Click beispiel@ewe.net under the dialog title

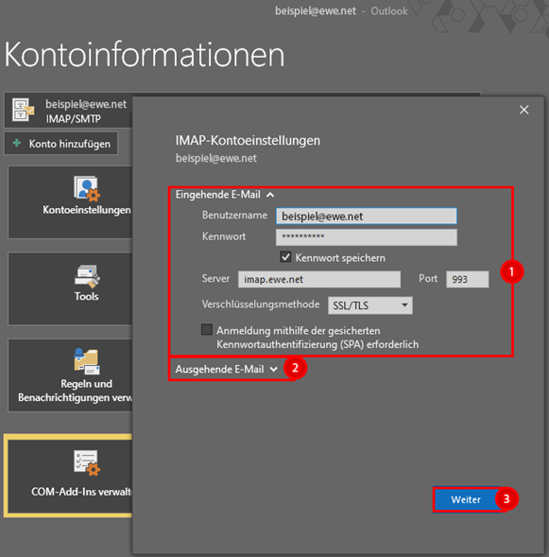216,158
